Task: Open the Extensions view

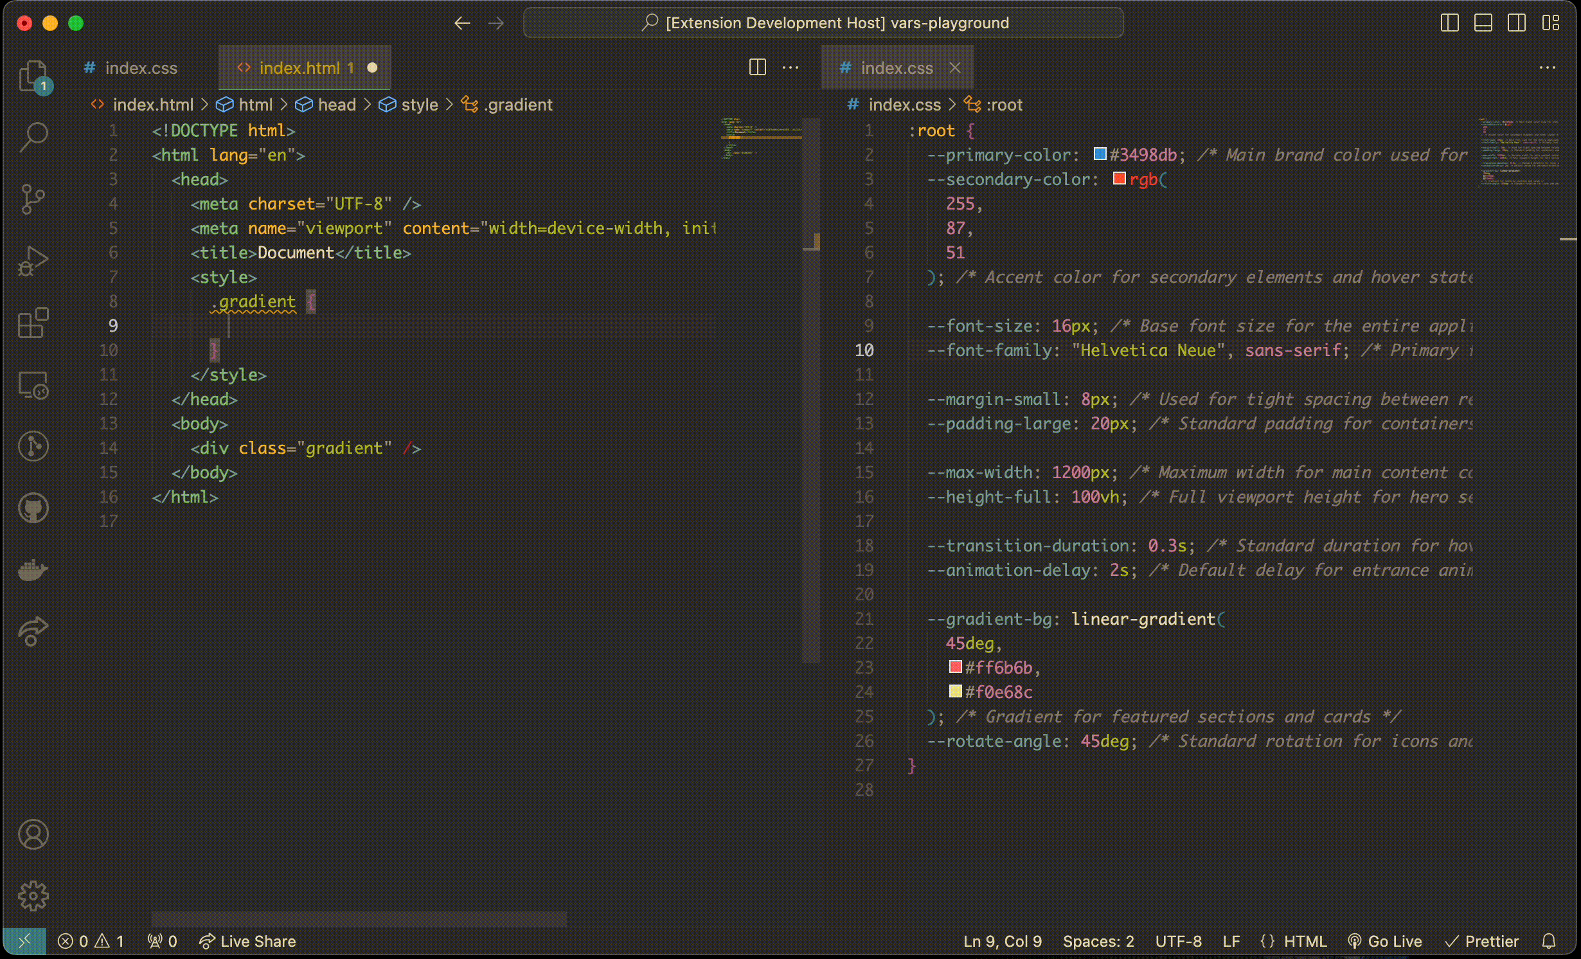Action: (33, 322)
